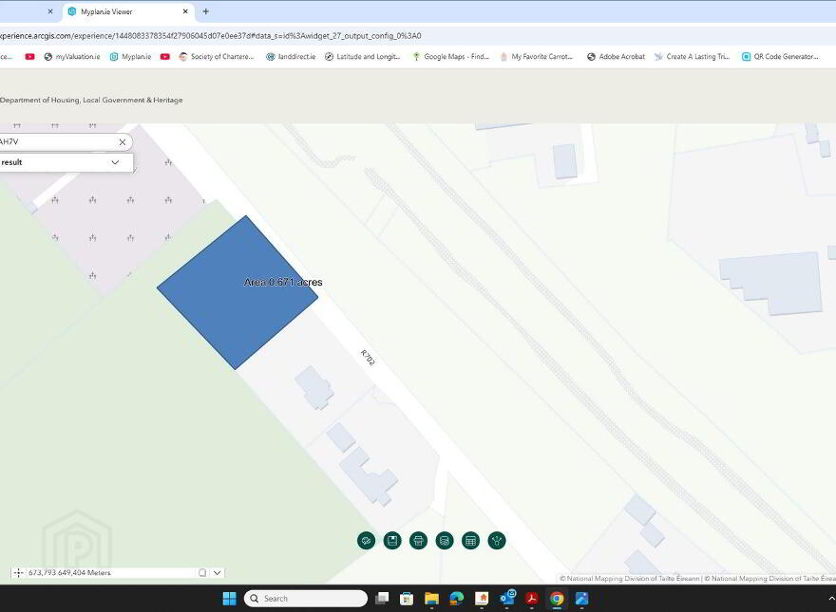Click the Area 0.671 acres label
The image size is (836, 612).
tap(283, 283)
